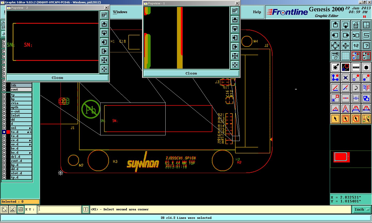The width and height of the screenshot is (372, 223).
Task: Click red color swatch of to.d layer
Action: click(8, 132)
